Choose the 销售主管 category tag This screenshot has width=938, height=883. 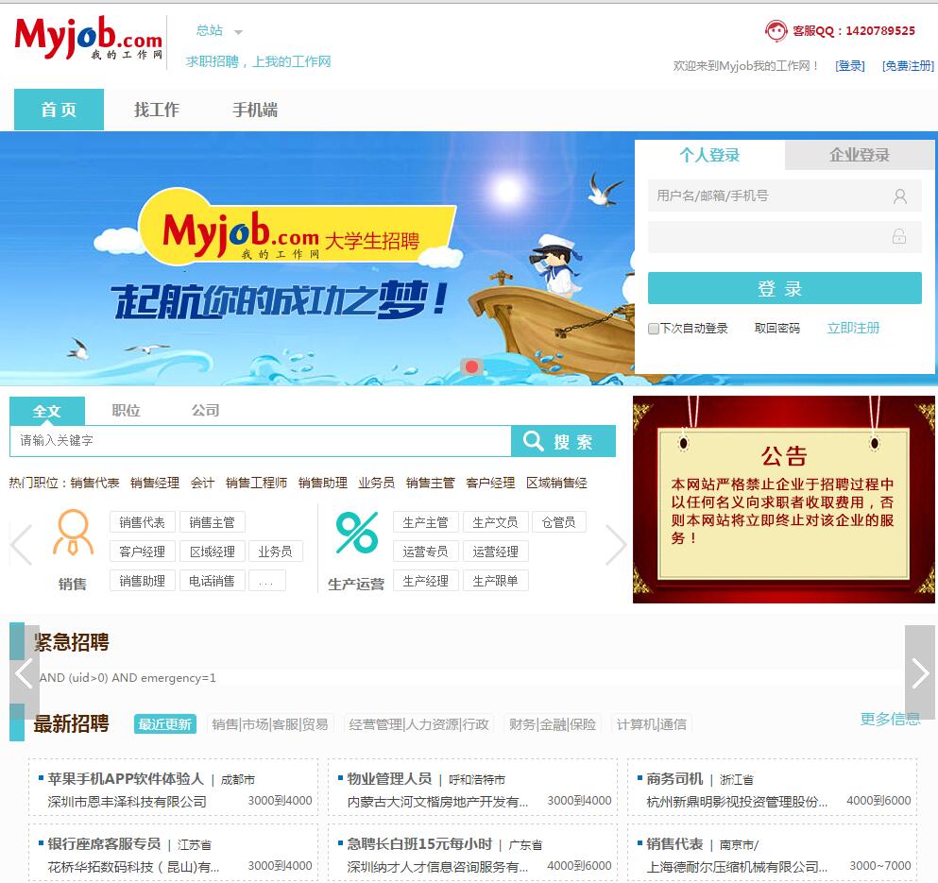tap(212, 522)
